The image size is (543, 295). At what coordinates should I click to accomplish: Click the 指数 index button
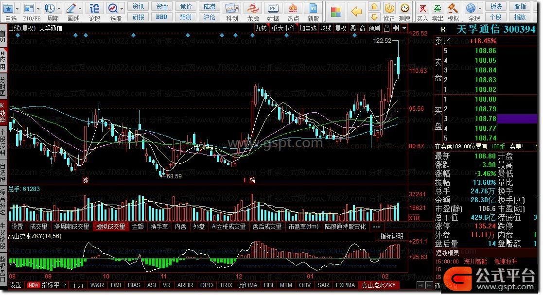[520, 17]
